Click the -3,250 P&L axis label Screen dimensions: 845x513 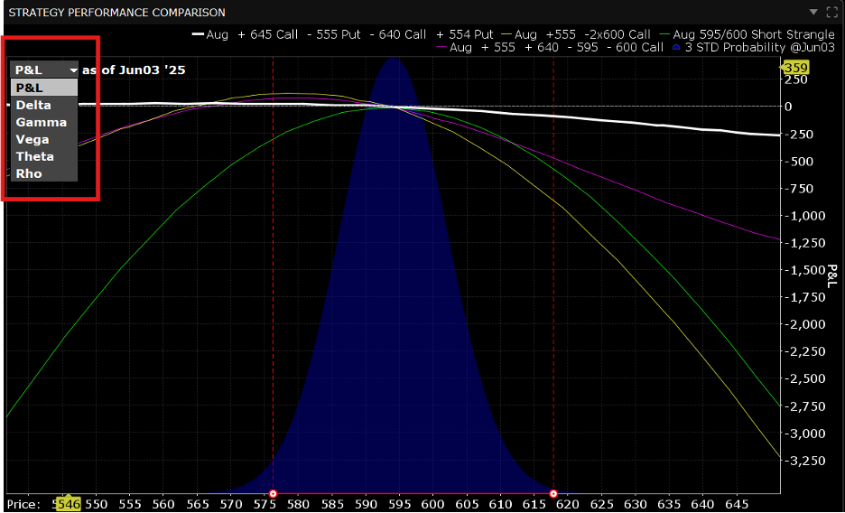click(805, 461)
